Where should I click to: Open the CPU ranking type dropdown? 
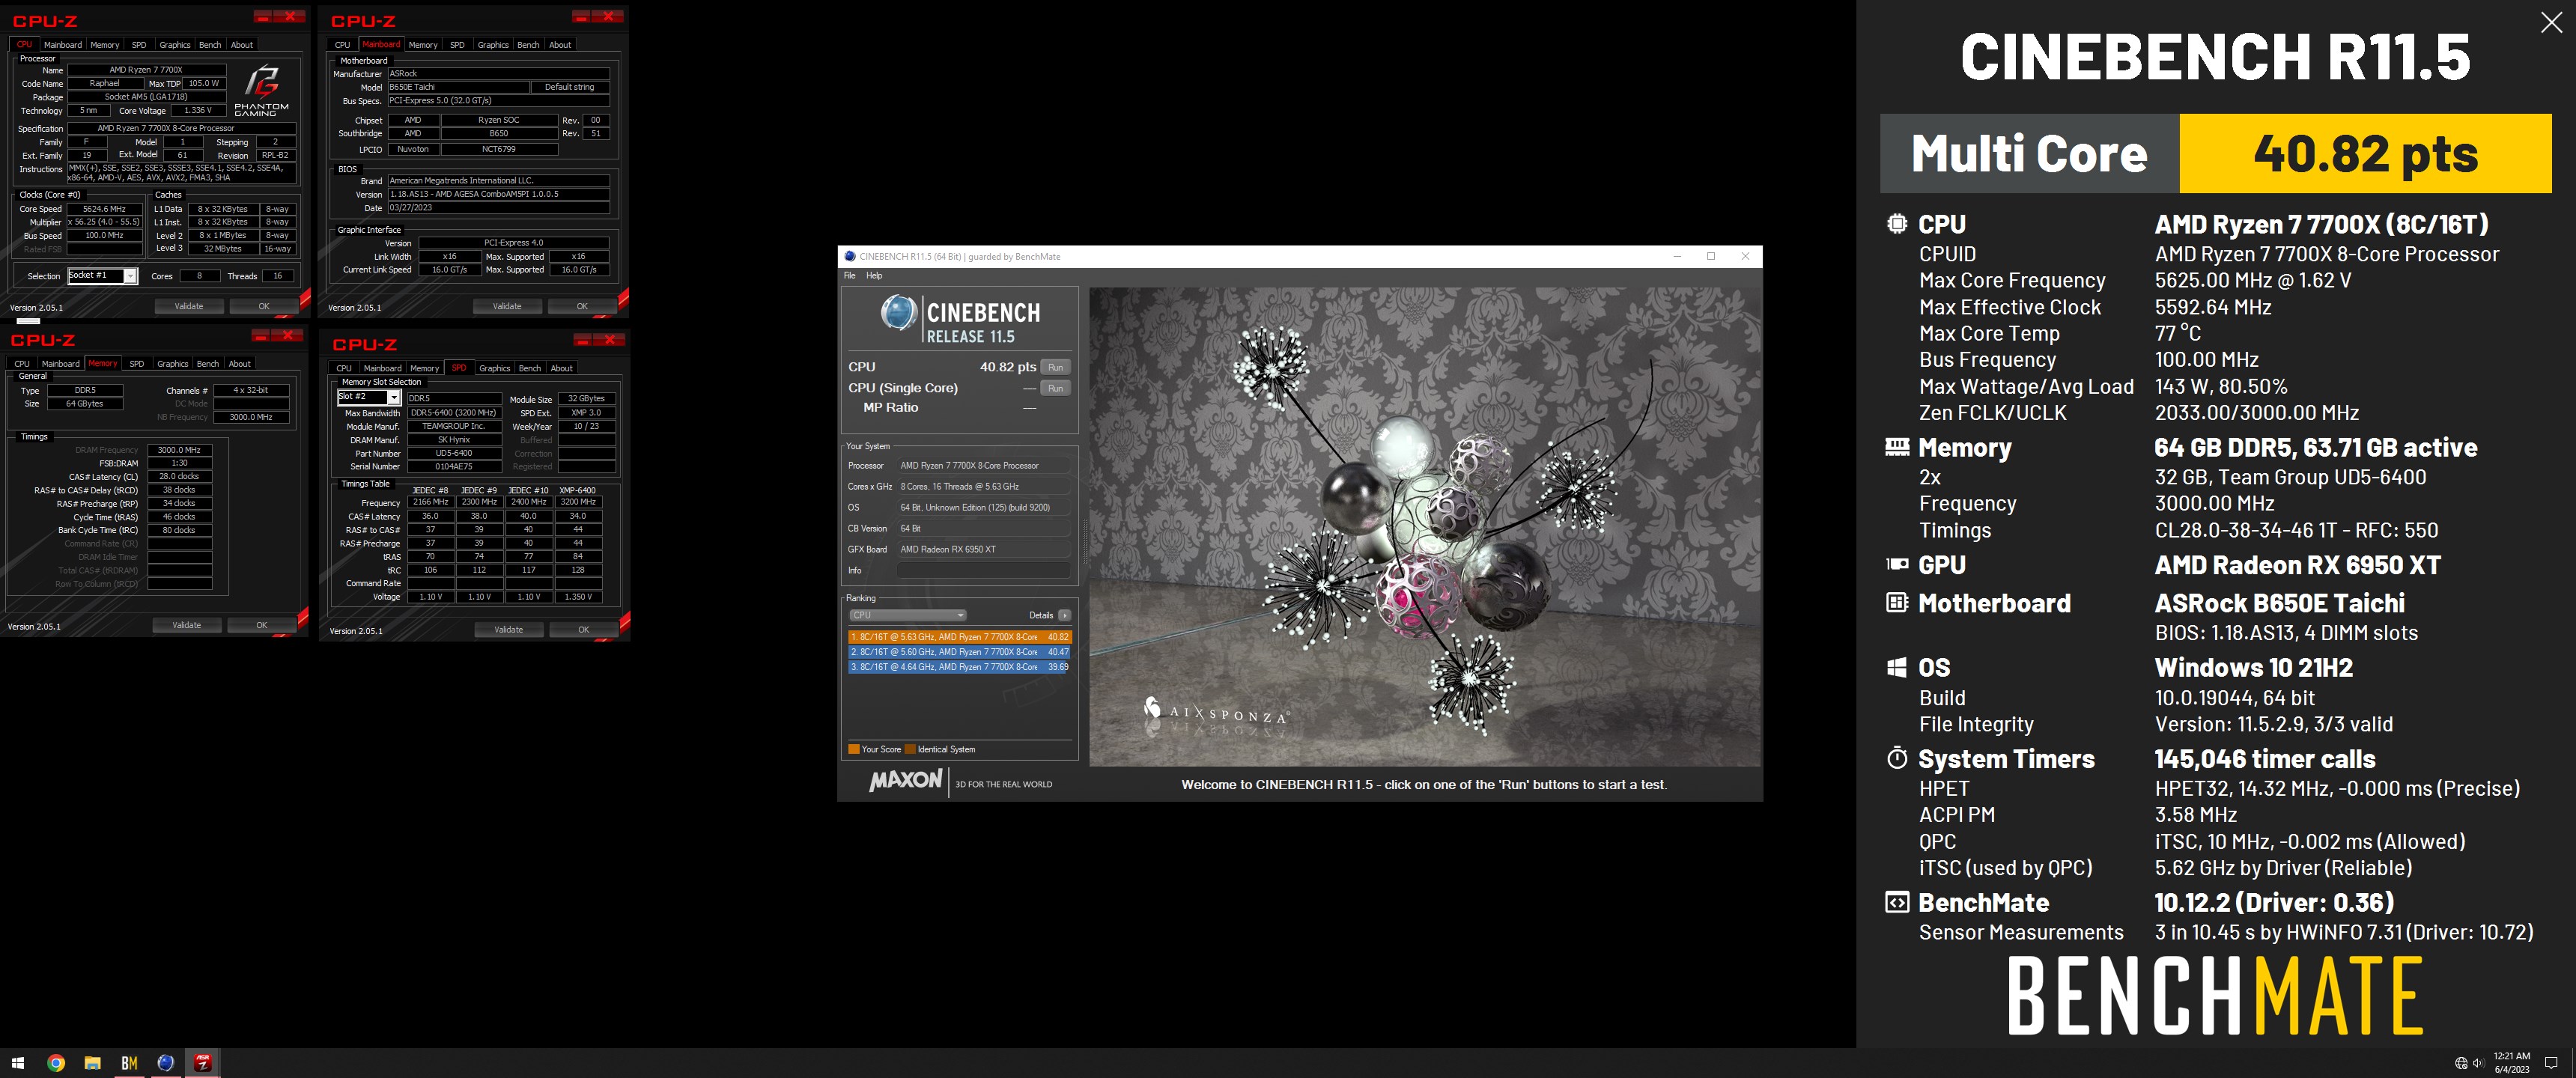click(907, 615)
